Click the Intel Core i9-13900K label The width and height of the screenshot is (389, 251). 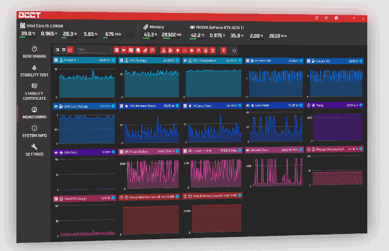[x=45, y=25]
